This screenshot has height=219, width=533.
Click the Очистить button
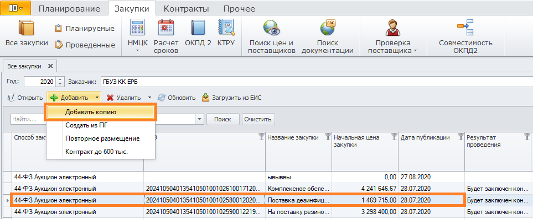[x=258, y=119]
